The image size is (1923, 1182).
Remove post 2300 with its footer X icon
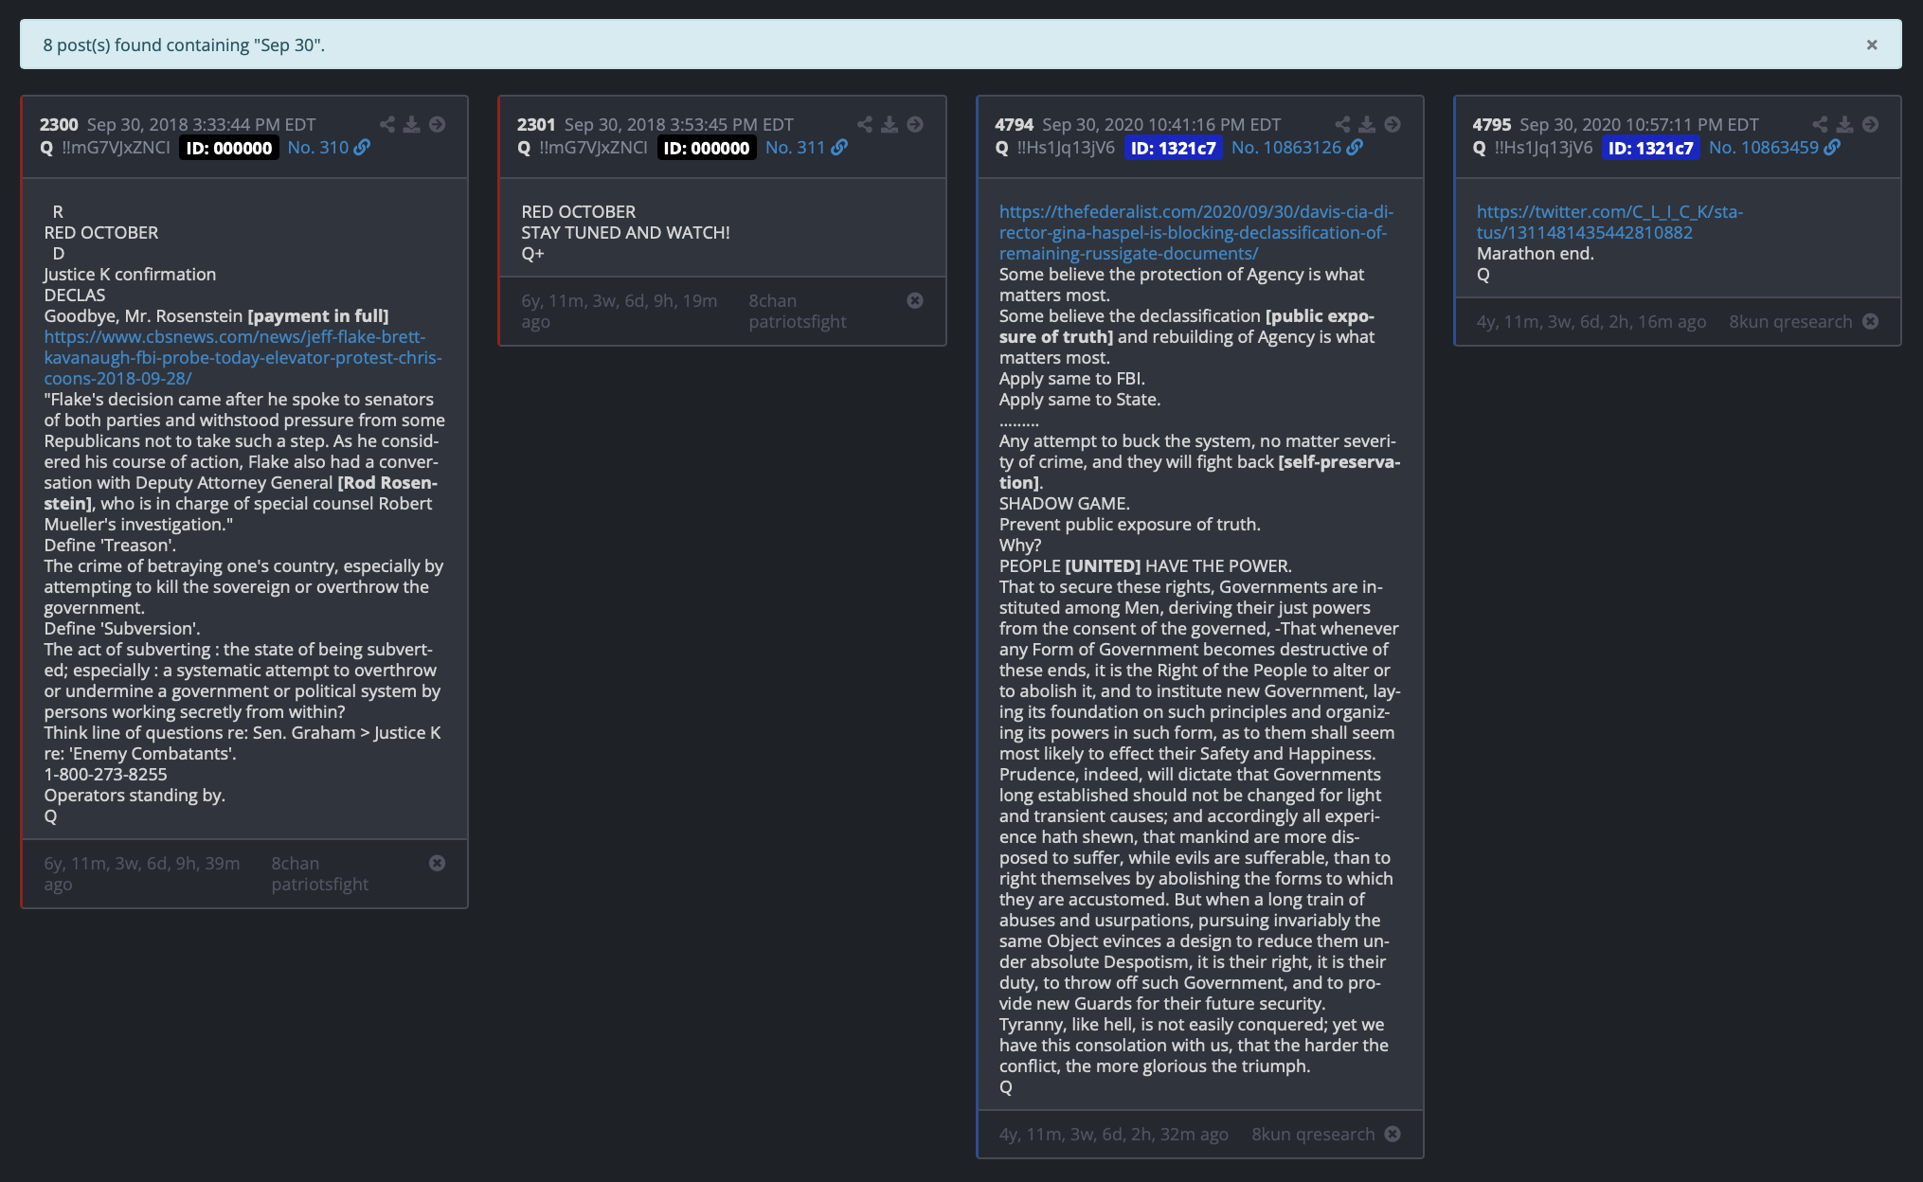point(437,863)
